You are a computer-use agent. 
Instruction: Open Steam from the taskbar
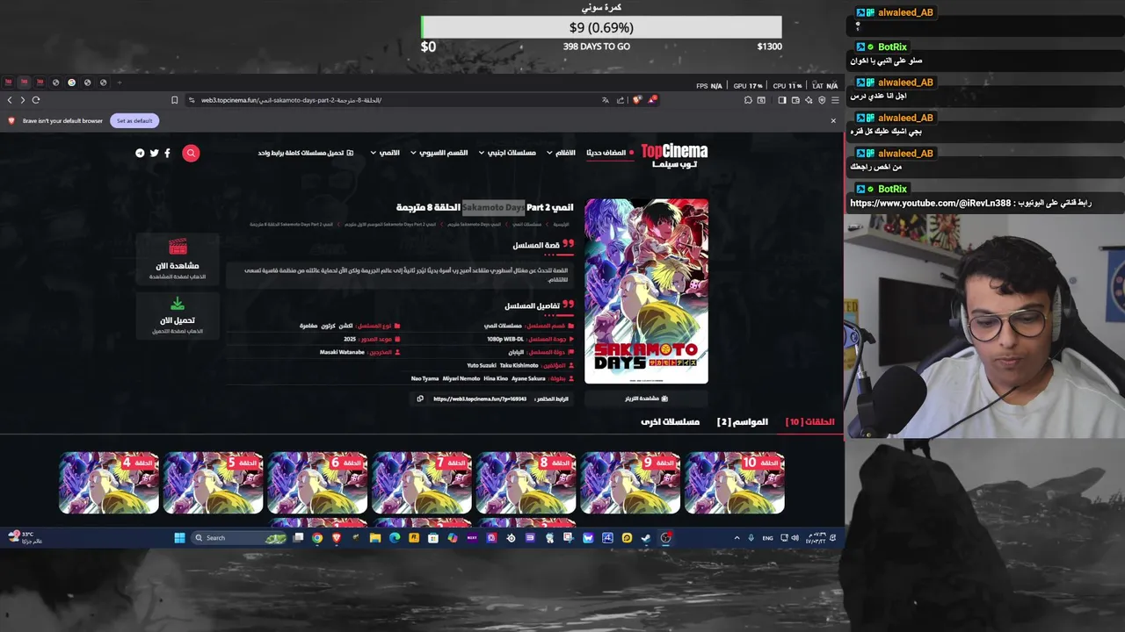point(646,538)
